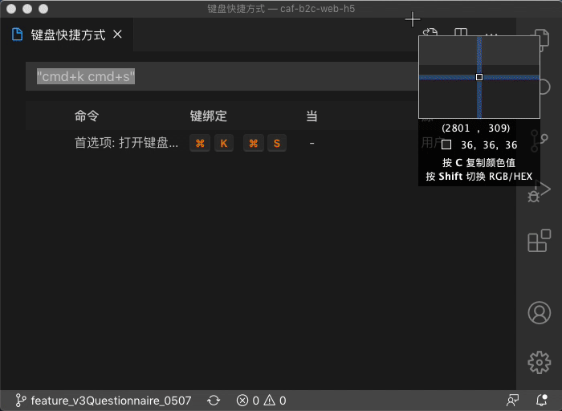562x411 pixels.
Task: Click the git branch feature_v3Questionnaire_0507
Action: pos(104,401)
